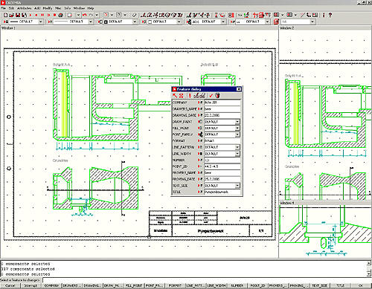The height and width of the screenshot is (289, 372).
Task: Open the Modify menu
Action: tap(48, 8)
